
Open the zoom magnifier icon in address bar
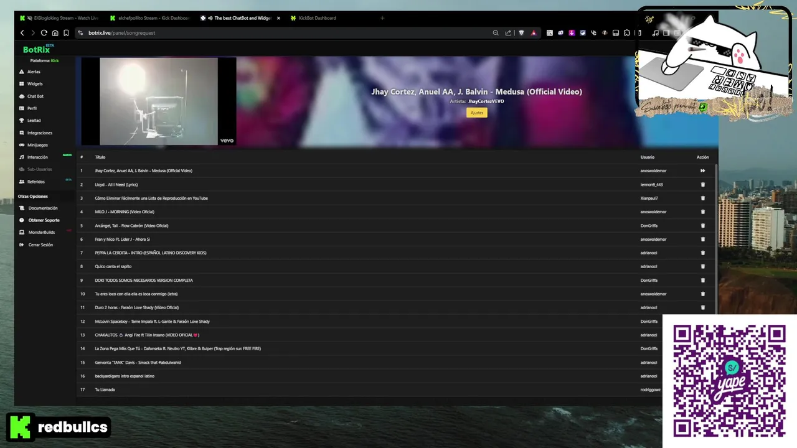point(496,33)
